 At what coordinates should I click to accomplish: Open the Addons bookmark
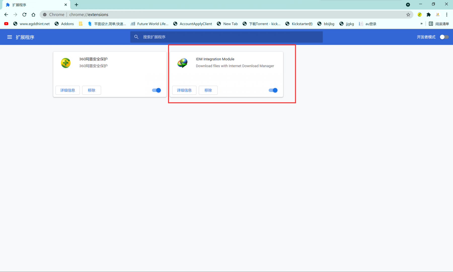[x=64, y=24]
